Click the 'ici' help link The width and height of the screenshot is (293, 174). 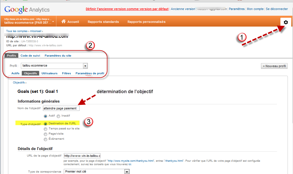[x=130, y=164]
